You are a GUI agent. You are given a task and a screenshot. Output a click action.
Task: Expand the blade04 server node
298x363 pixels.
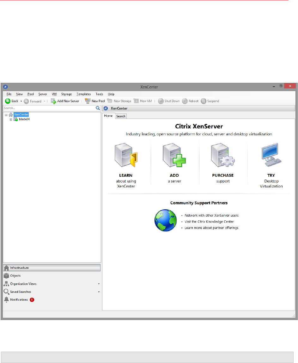[x=11, y=120]
